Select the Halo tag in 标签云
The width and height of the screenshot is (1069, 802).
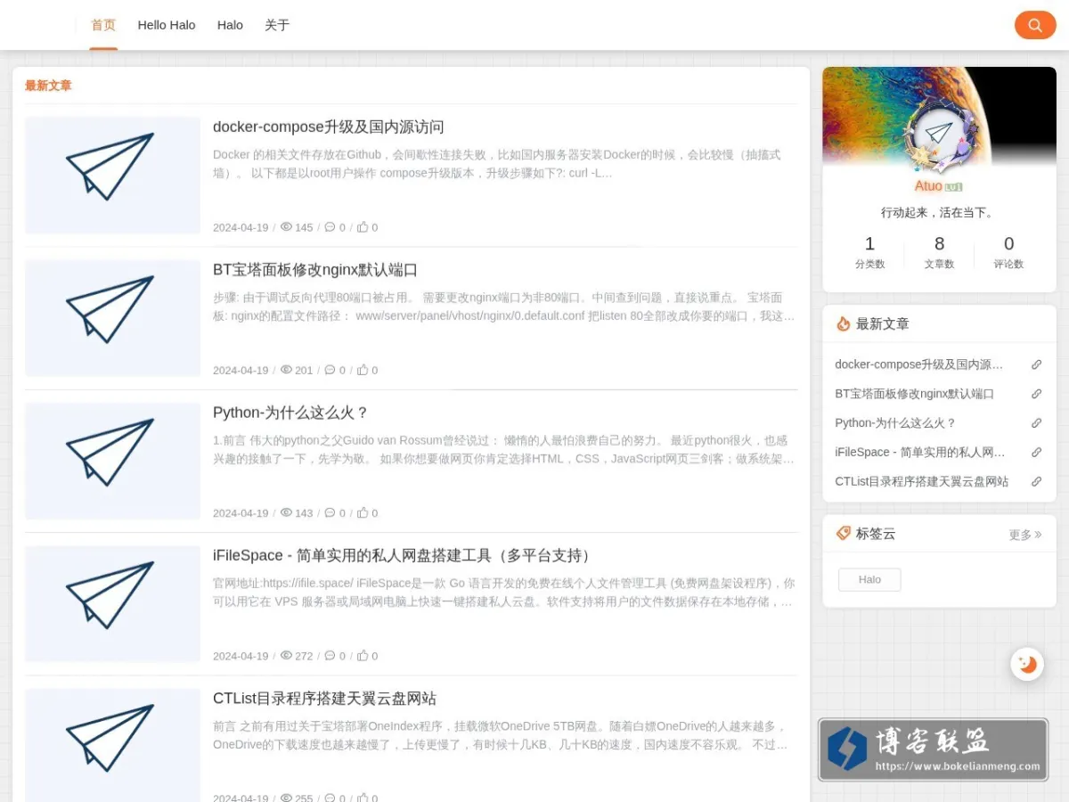pyautogui.click(x=869, y=579)
